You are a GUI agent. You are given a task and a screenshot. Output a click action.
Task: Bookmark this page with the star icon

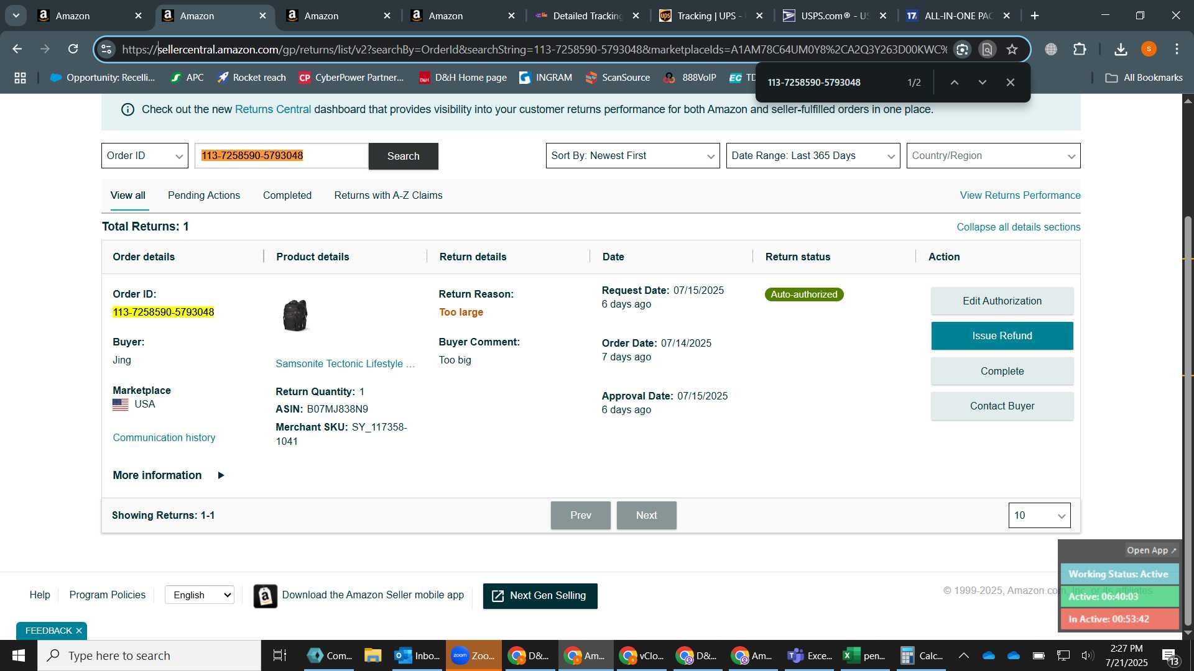1012,49
